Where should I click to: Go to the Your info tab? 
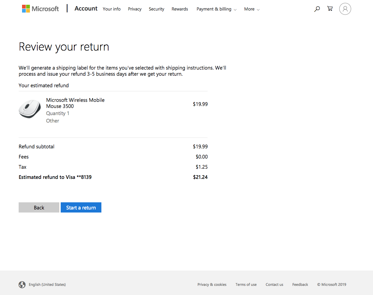tap(112, 9)
